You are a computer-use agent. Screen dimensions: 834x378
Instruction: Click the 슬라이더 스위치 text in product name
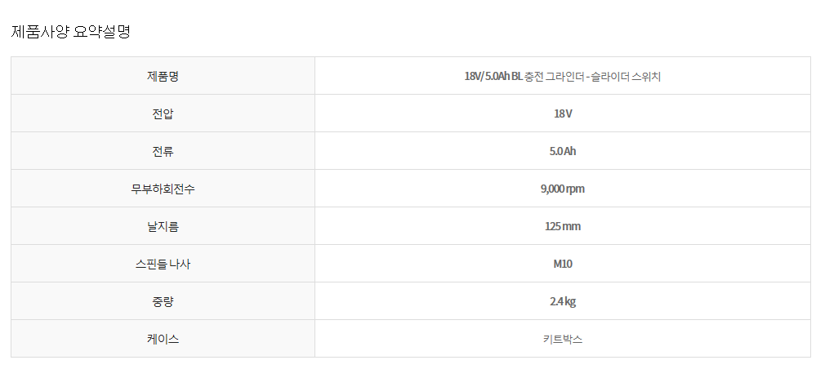coord(626,76)
